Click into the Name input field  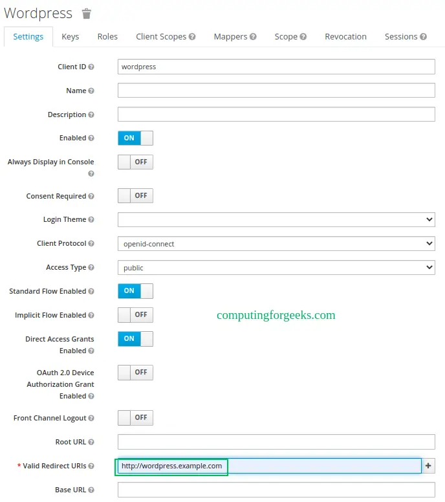point(276,91)
